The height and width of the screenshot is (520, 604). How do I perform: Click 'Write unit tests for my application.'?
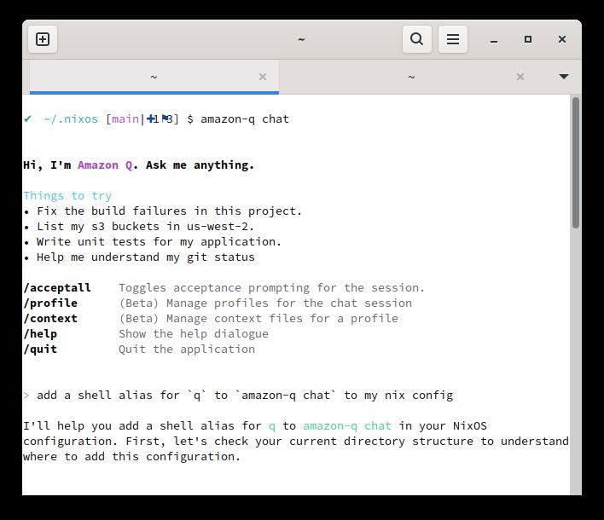pos(159,242)
